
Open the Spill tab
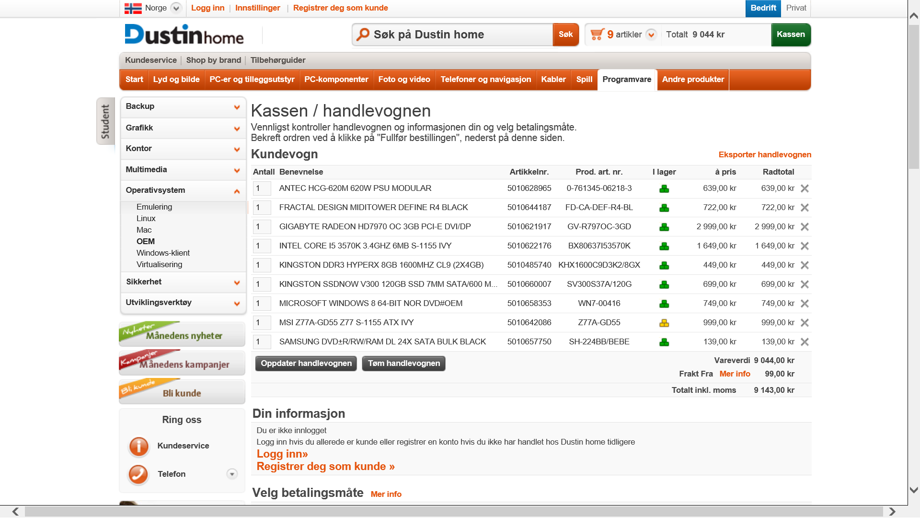coord(584,80)
